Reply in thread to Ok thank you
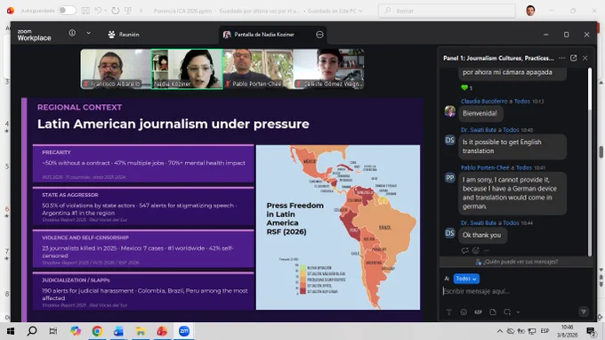 click(465, 250)
